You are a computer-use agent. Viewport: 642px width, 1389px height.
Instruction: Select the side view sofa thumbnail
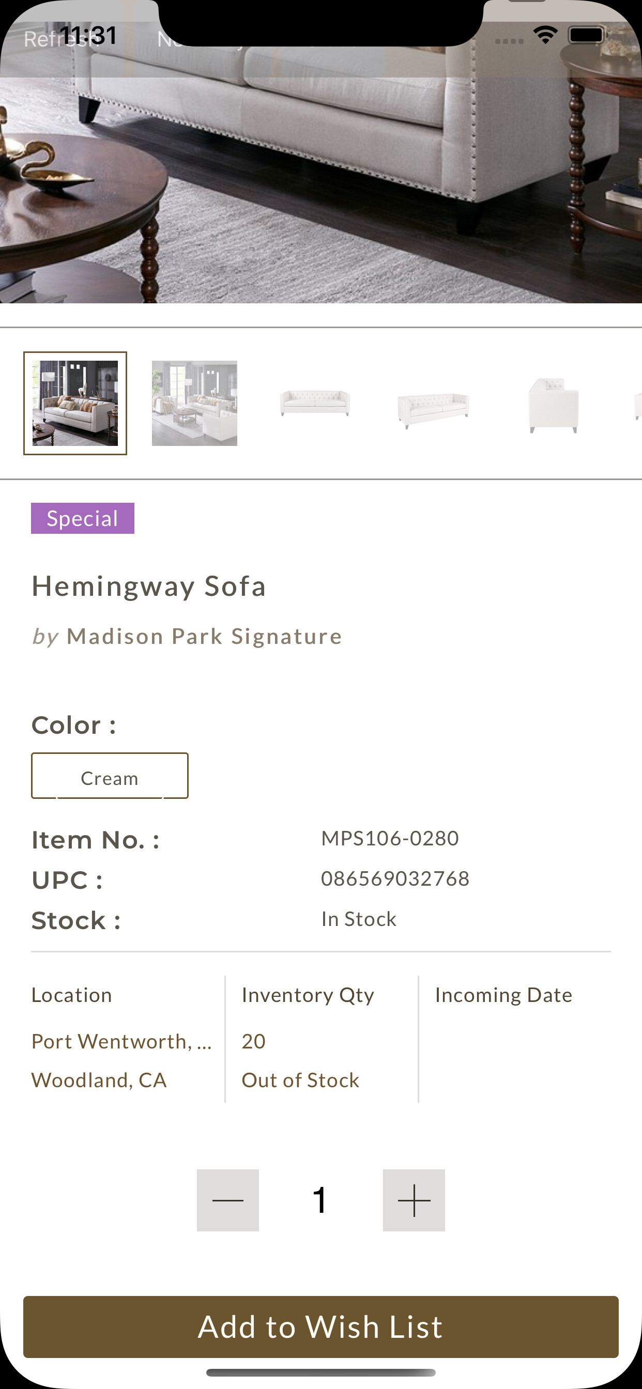[553, 405]
